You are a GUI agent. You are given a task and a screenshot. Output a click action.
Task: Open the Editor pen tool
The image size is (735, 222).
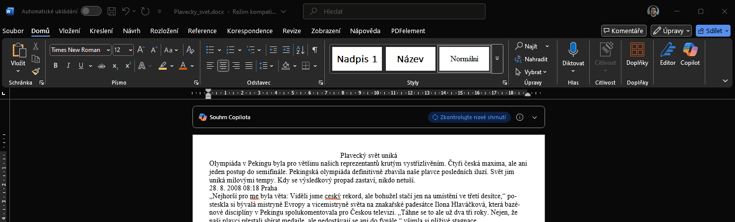(668, 50)
